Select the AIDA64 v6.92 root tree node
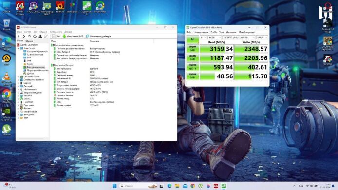Screen dimensions: 338x190 27,45
